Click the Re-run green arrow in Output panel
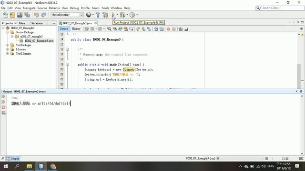Image resolution: width=305 pixels, height=171 pixels. click(x=3, y=96)
